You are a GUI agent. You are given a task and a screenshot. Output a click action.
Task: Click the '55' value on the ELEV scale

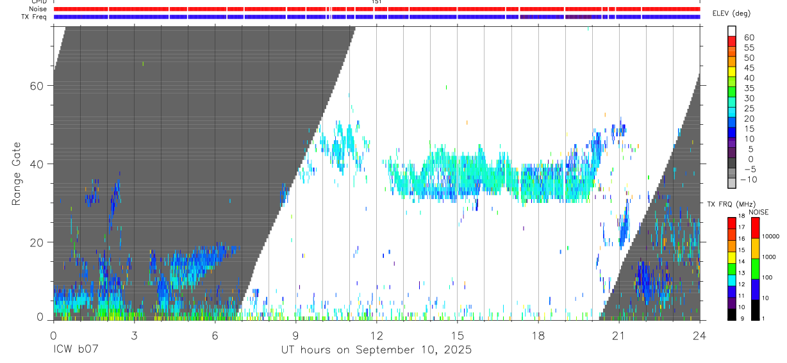point(749,48)
